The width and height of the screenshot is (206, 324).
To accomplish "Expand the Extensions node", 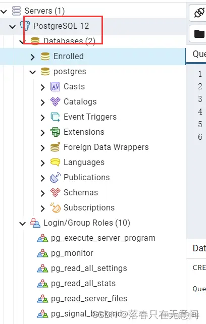I will point(42,133).
